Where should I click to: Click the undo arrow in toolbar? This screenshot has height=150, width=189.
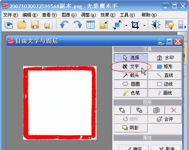[x=64, y=25]
